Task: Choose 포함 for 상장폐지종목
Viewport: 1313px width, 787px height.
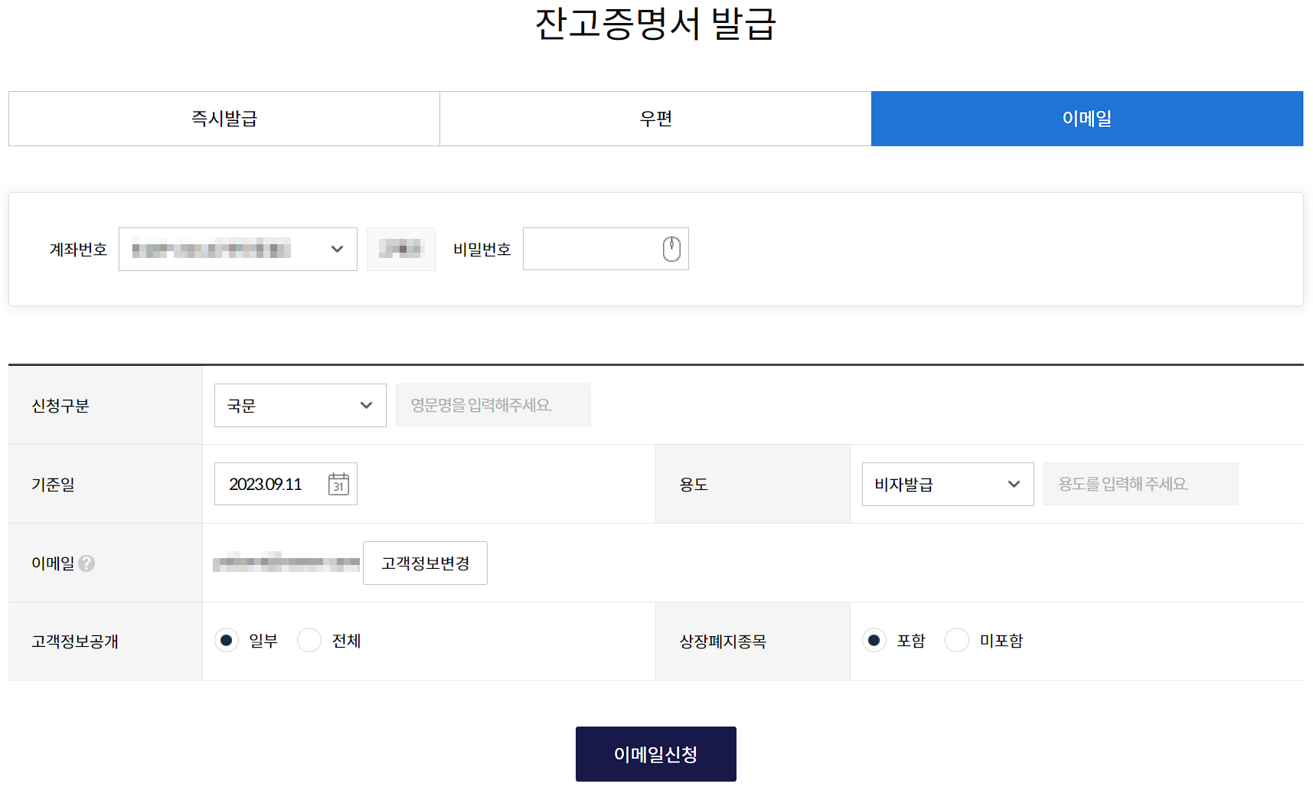Action: tap(874, 640)
